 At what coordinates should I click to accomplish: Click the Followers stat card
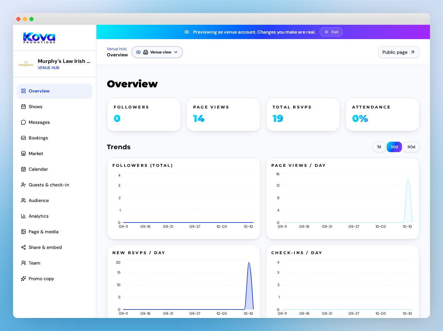tap(144, 115)
